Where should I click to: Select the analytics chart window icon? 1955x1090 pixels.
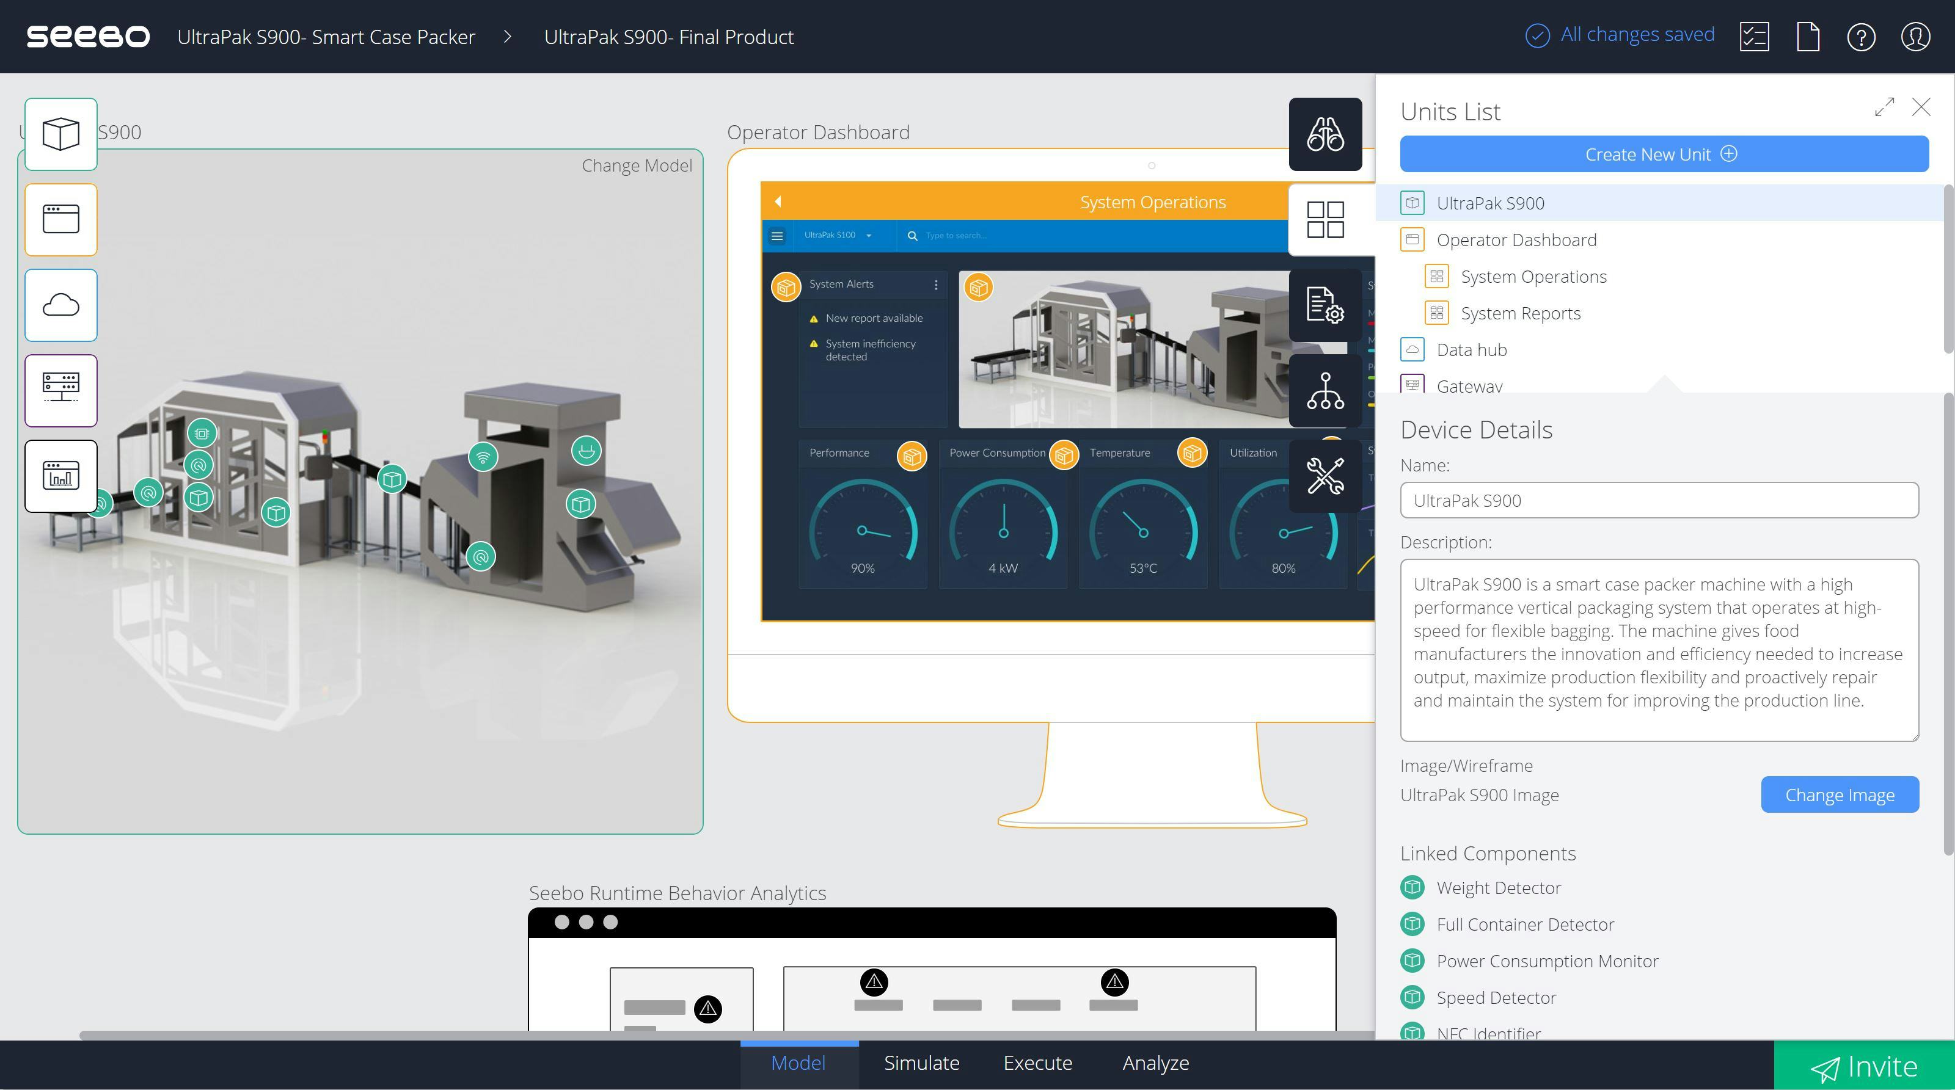pyautogui.click(x=60, y=476)
